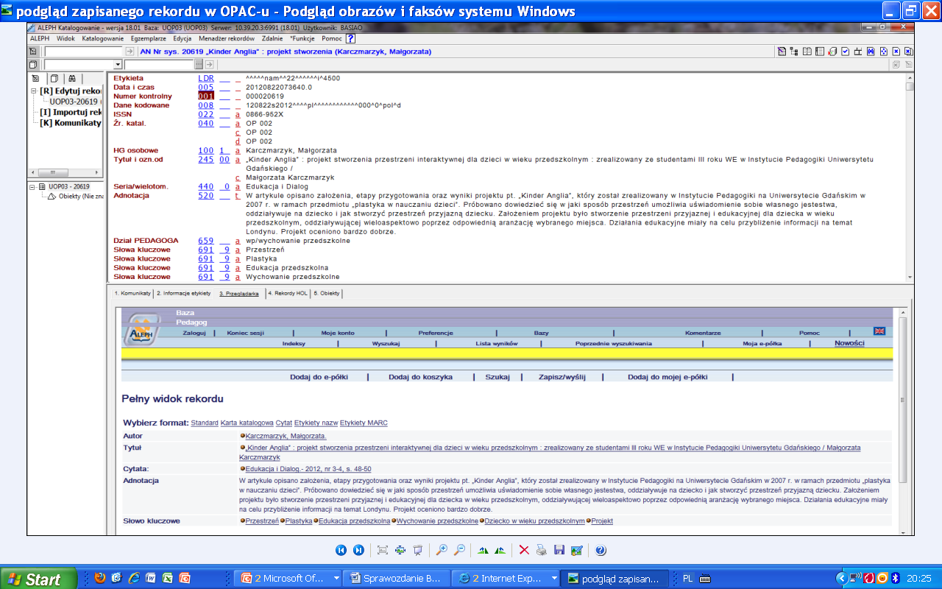Open the Menadżer rekordów menu
The height and width of the screenshot is (589, 942).
(227, 38)
